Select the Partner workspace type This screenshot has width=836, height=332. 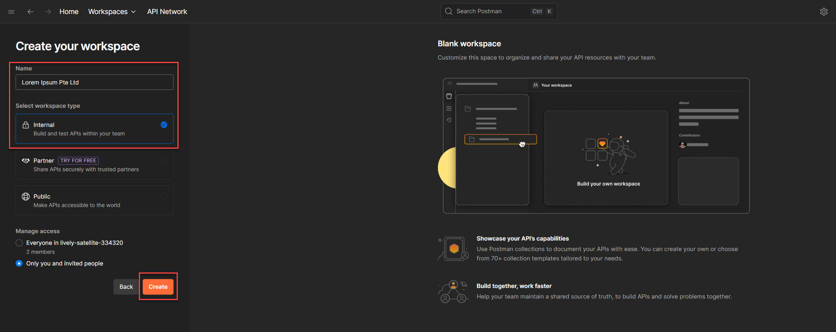(x=94, y=165)
